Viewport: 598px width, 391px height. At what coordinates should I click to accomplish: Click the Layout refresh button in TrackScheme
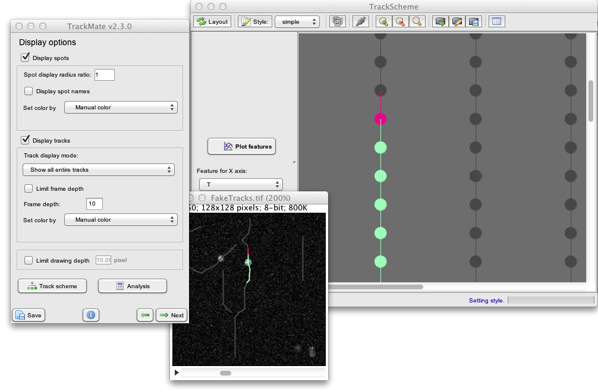click(212, 22)
